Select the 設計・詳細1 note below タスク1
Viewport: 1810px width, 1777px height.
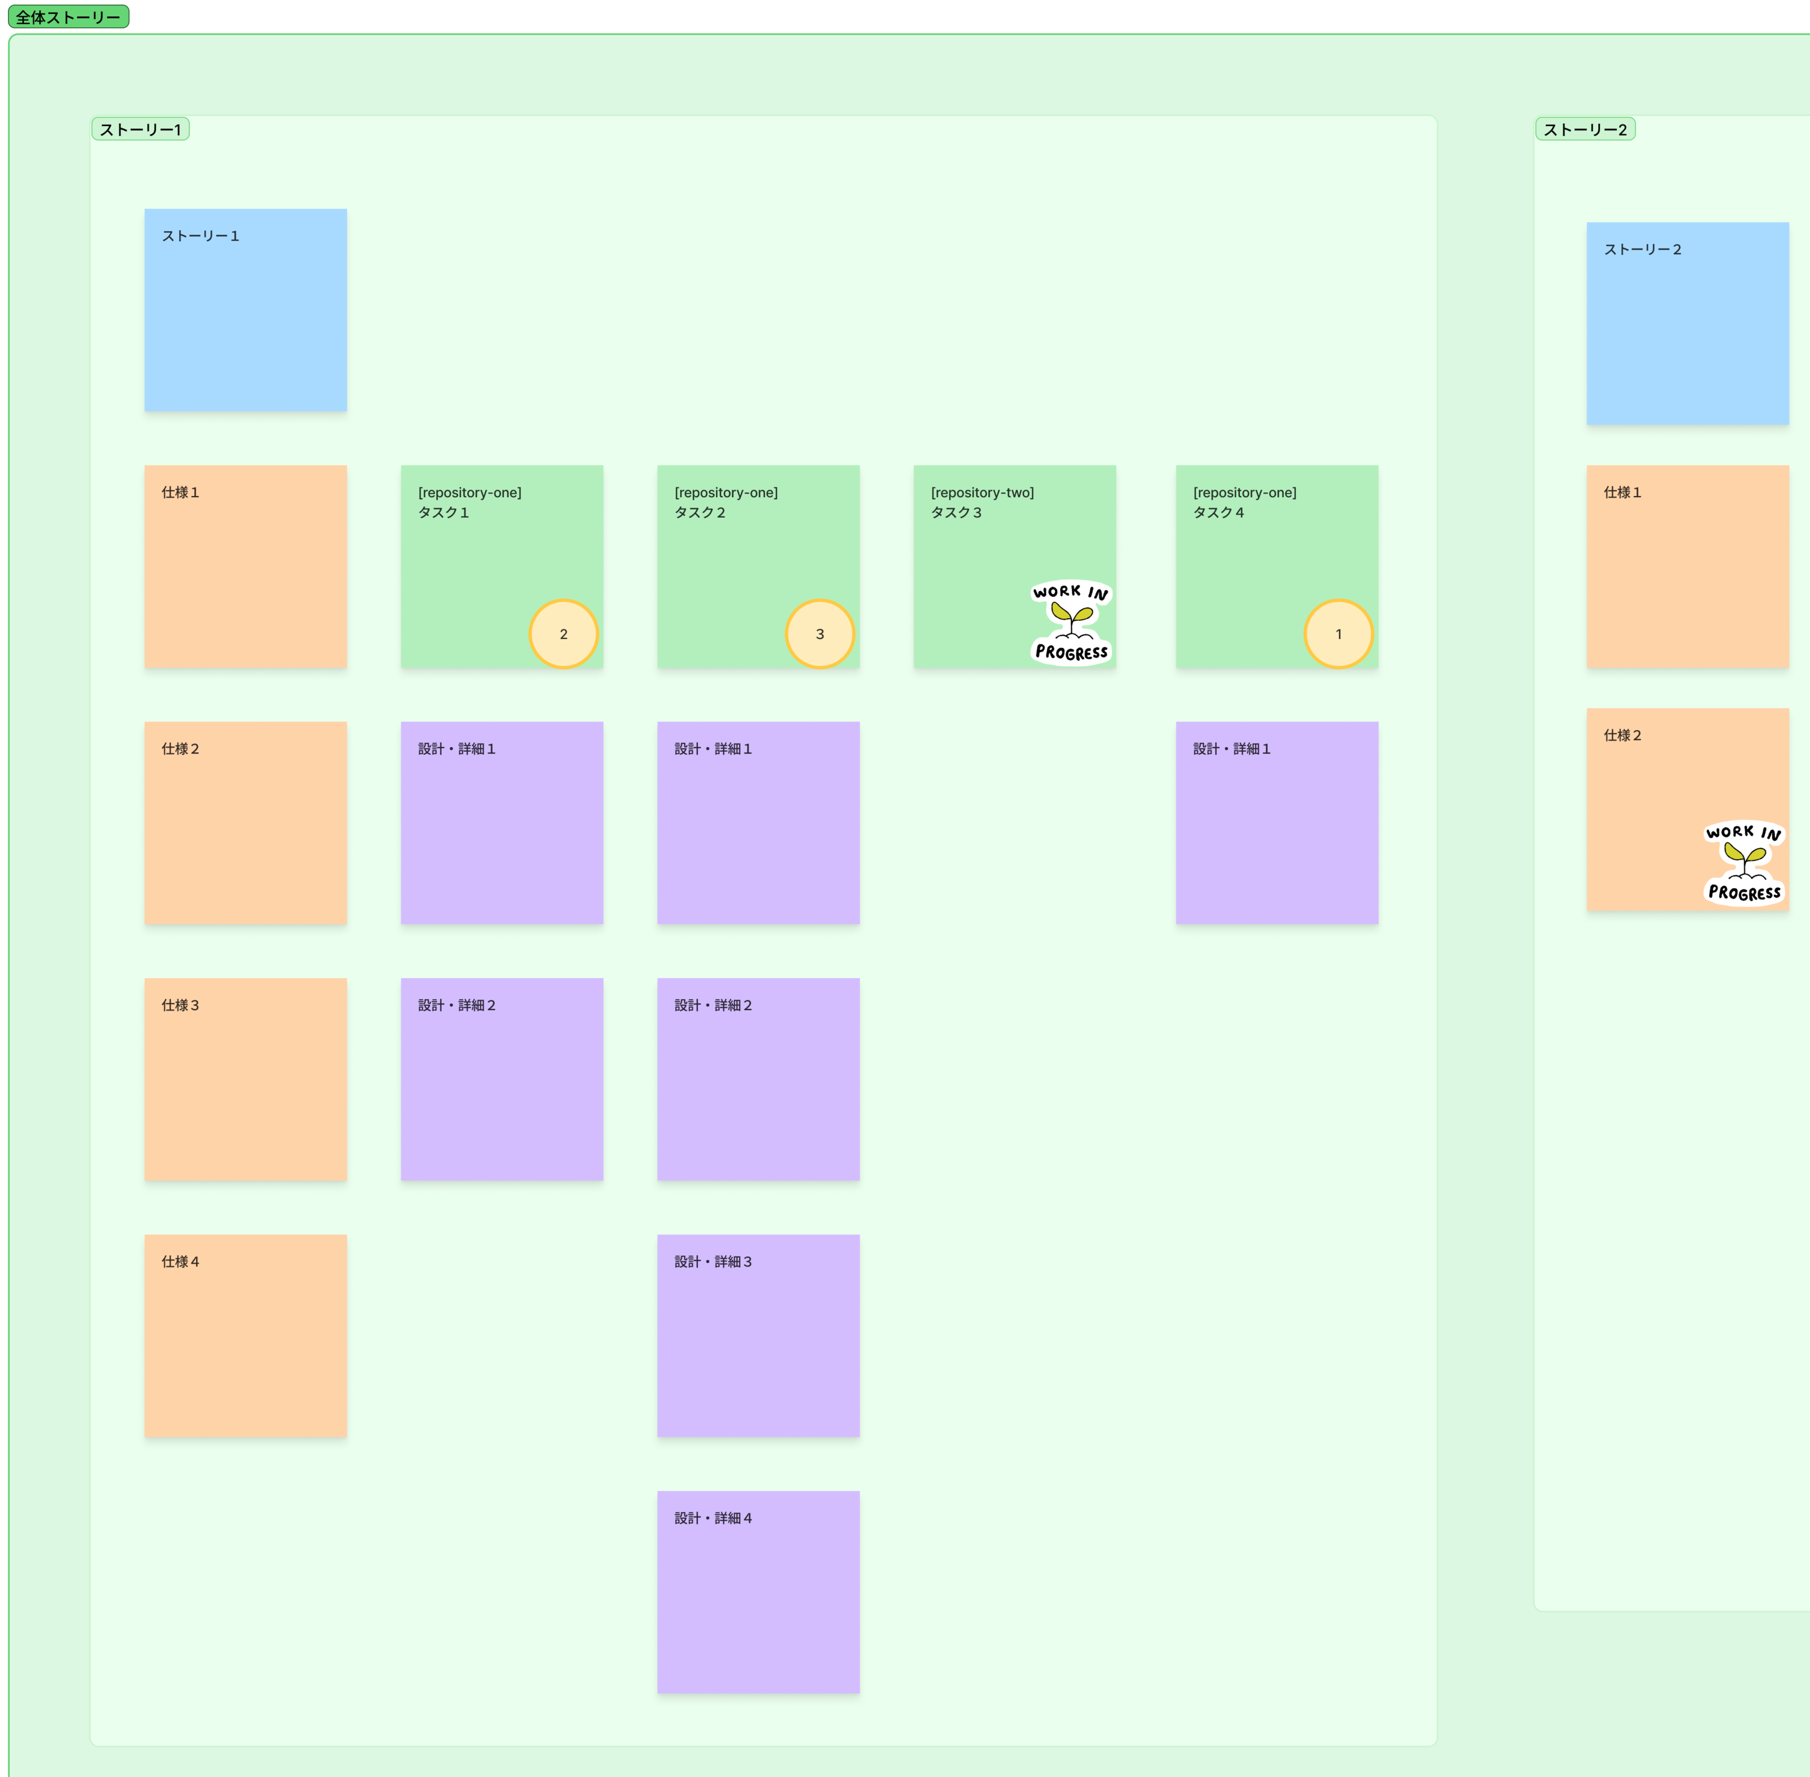[502, 823]
